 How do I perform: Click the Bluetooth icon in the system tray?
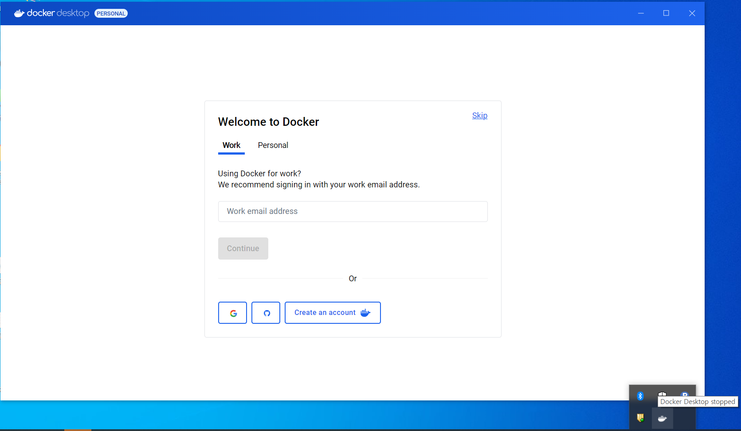(640, 396)
